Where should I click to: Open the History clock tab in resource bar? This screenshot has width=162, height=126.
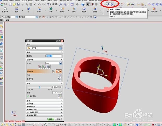pyautogui.click(x=2, y=57)
